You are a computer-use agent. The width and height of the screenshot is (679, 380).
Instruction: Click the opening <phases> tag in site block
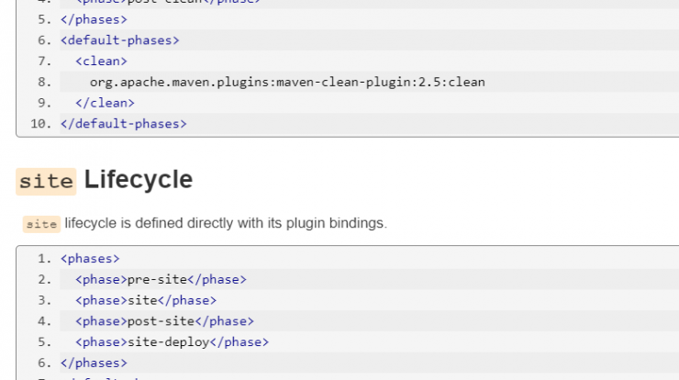[x=90, y=259]
